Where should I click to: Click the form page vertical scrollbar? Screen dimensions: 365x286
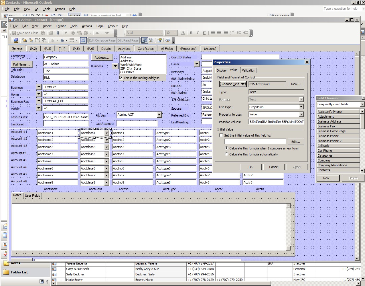[357, 156]
